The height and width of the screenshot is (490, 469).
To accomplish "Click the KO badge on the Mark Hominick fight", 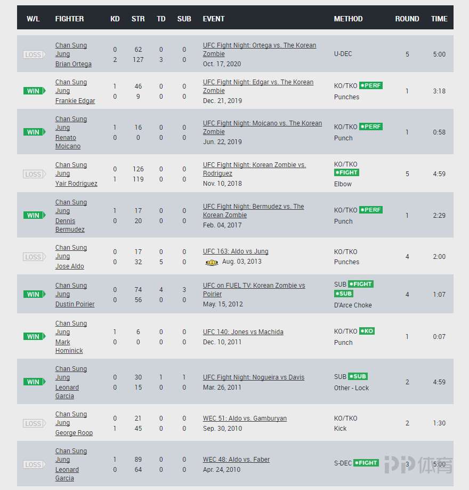I will [367, 331].
